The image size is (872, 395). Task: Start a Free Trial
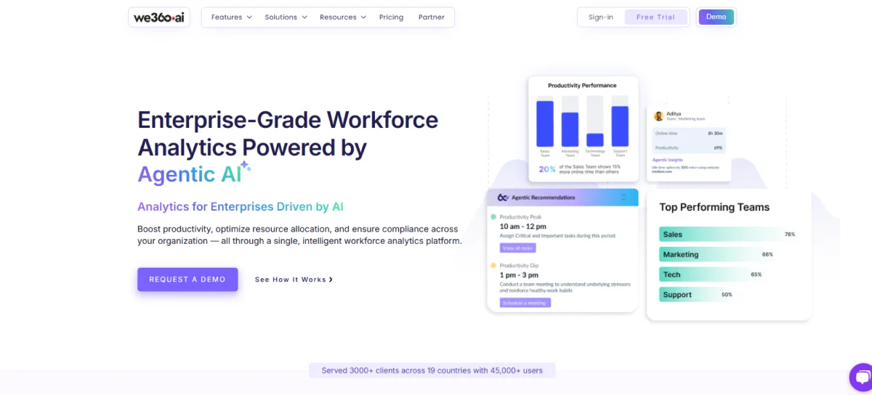[655, 17]
